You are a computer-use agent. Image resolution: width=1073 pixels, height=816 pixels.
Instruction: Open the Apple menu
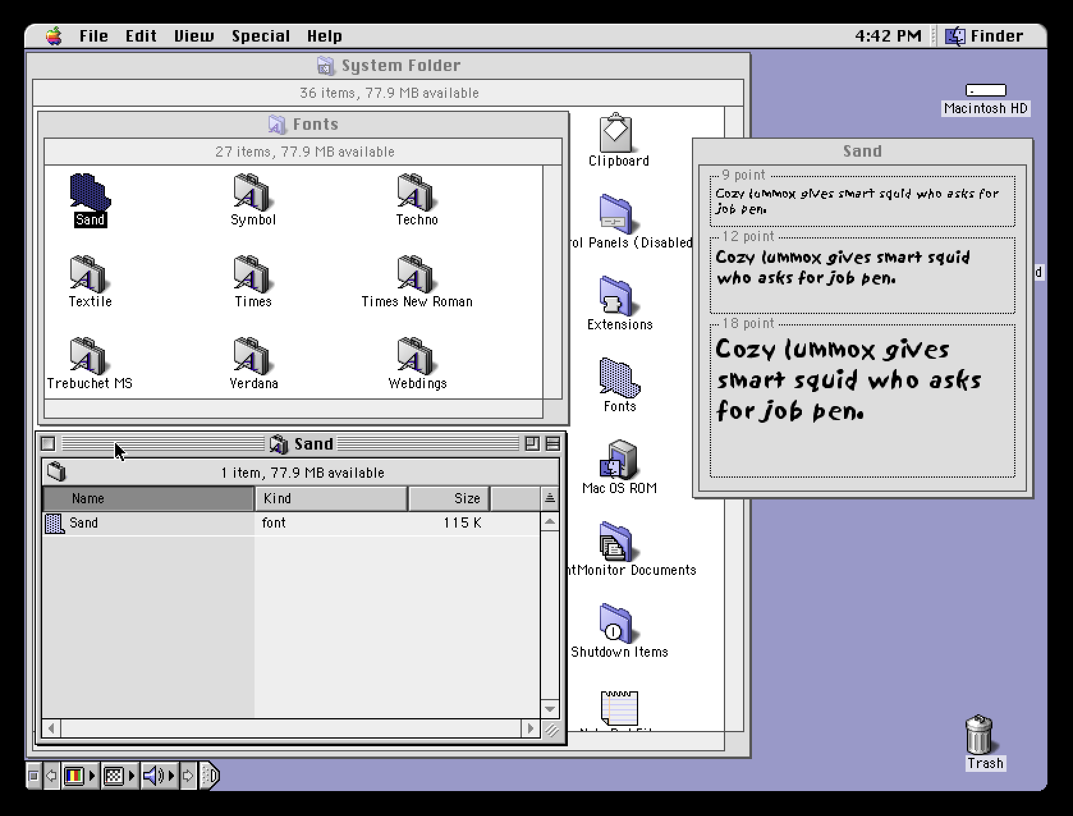[x=54, y=36]
